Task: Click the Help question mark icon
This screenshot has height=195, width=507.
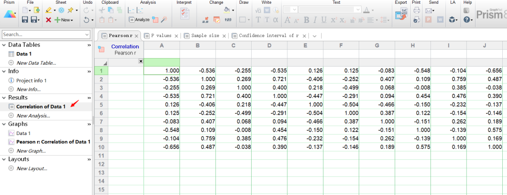Action: [466, 20]
